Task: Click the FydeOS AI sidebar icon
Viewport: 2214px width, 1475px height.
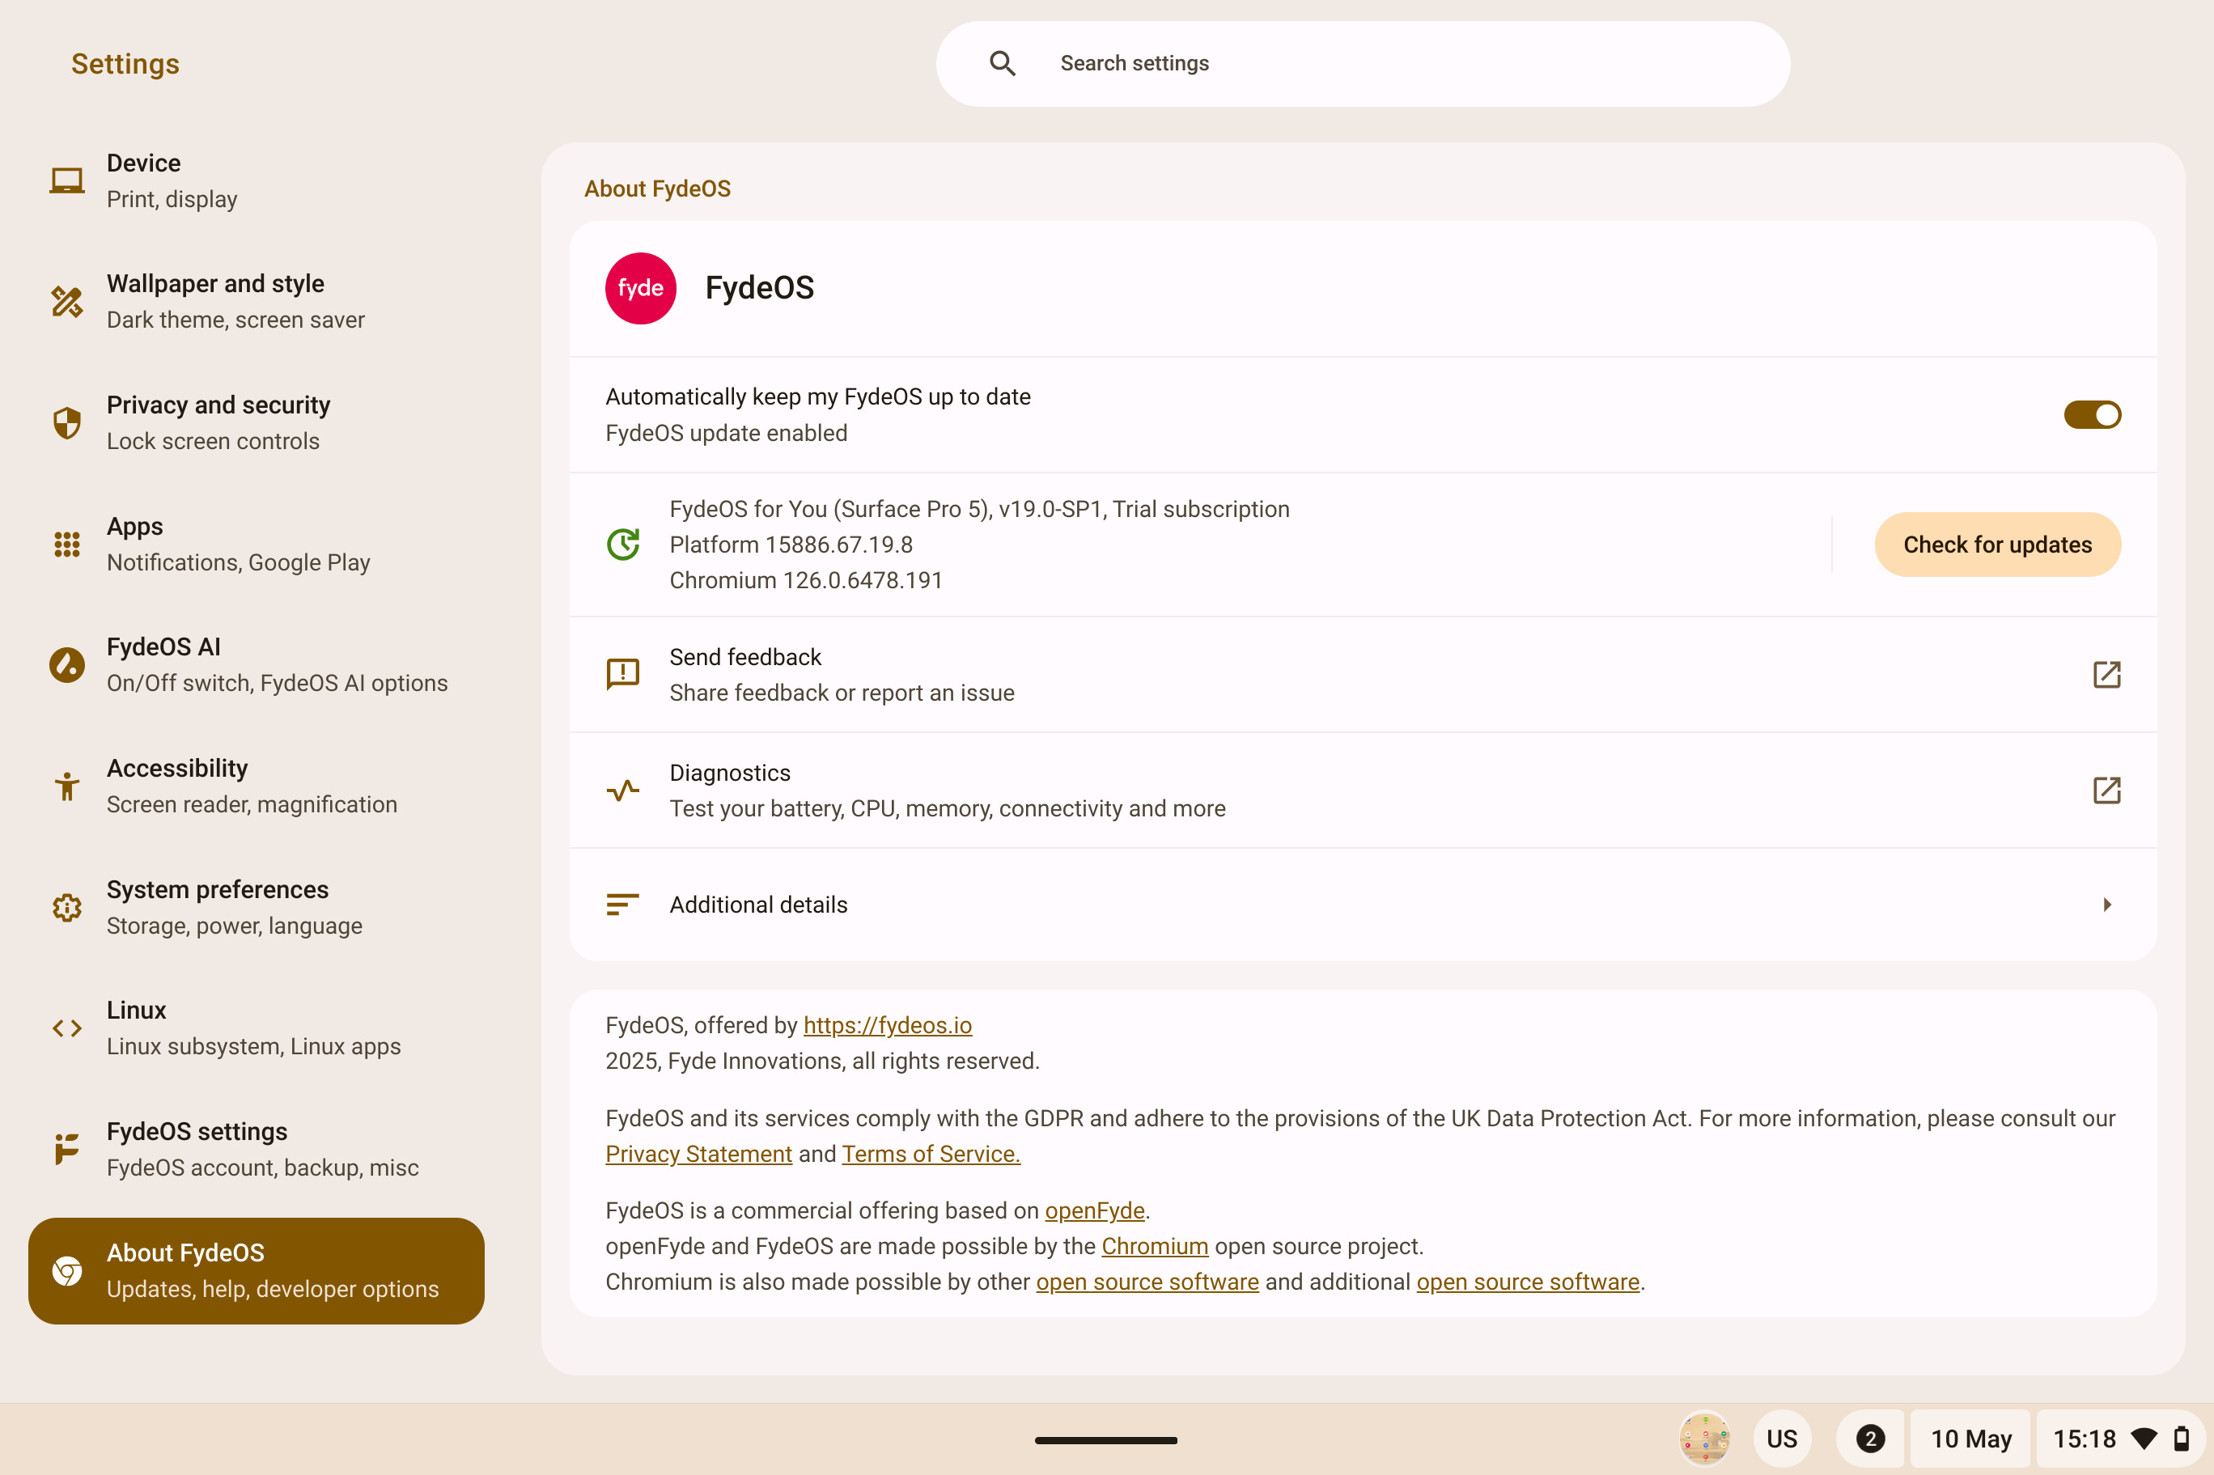Action: (67, 665)
